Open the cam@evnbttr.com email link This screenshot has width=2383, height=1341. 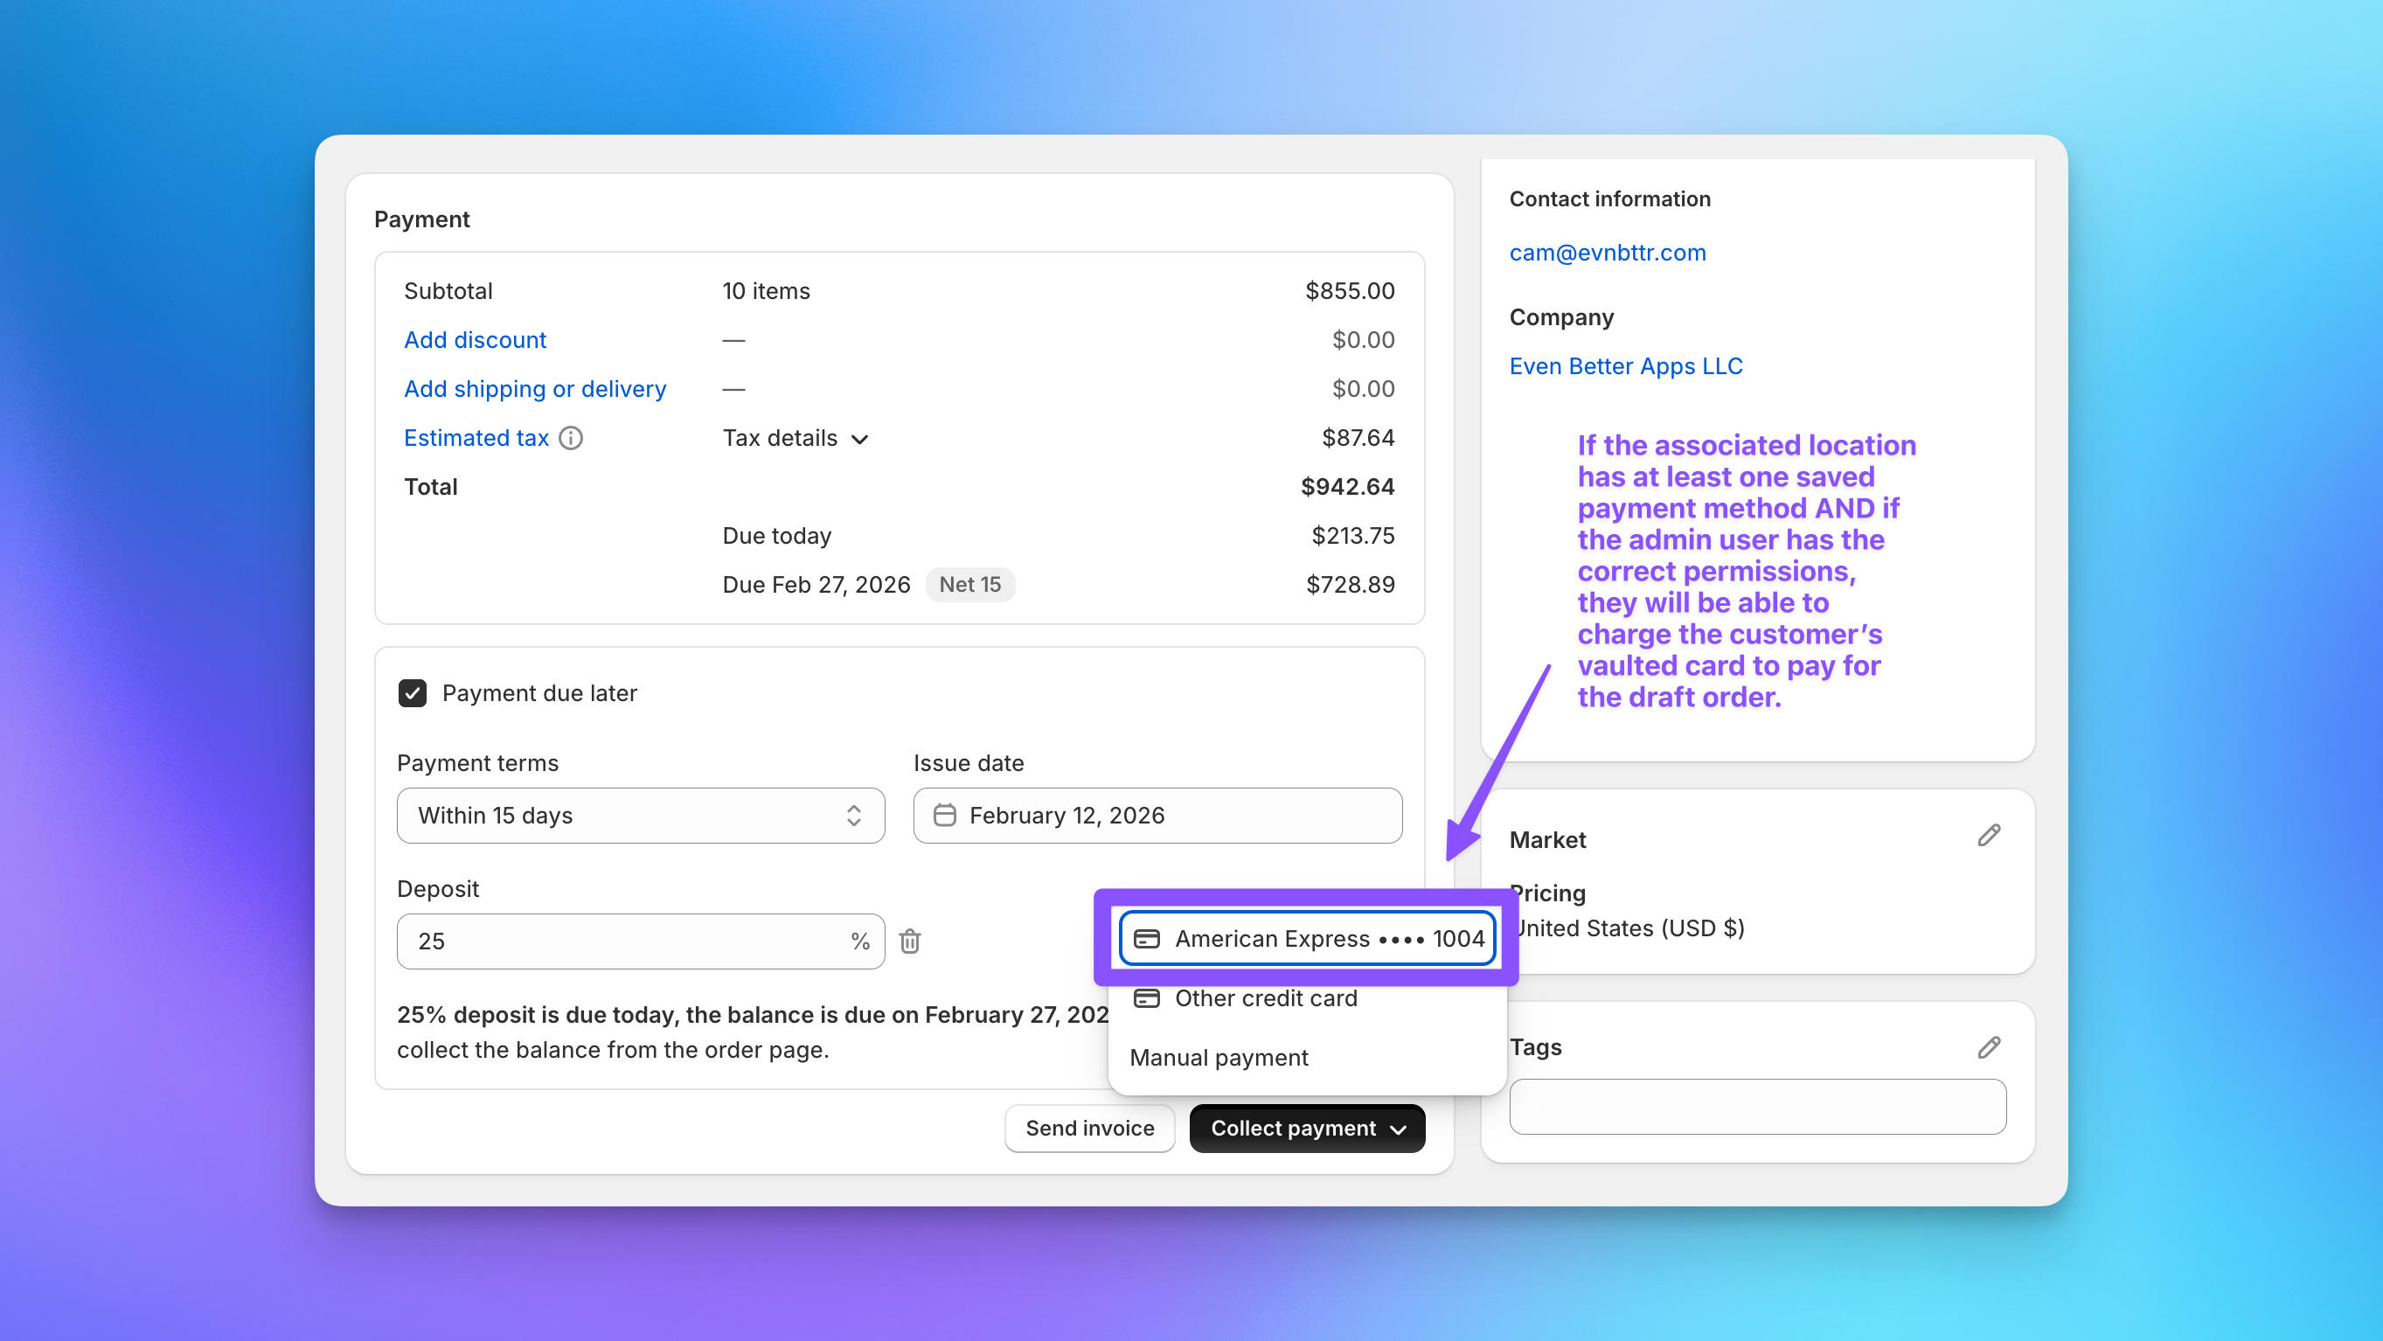coord(1608,253)
